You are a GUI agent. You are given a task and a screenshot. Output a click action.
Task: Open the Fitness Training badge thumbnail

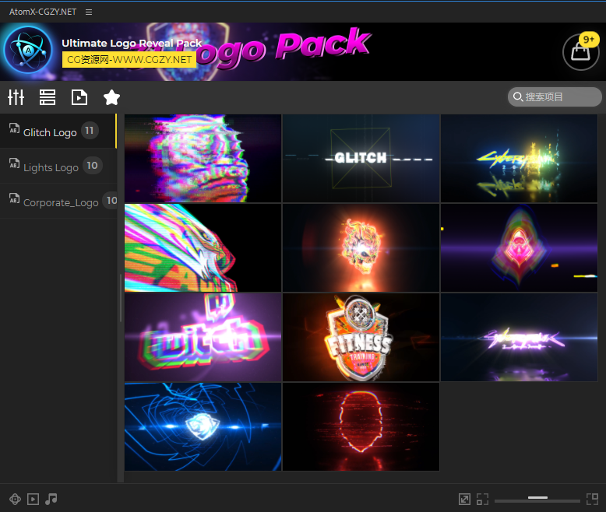pyautogui.click(x=361, y=338)
